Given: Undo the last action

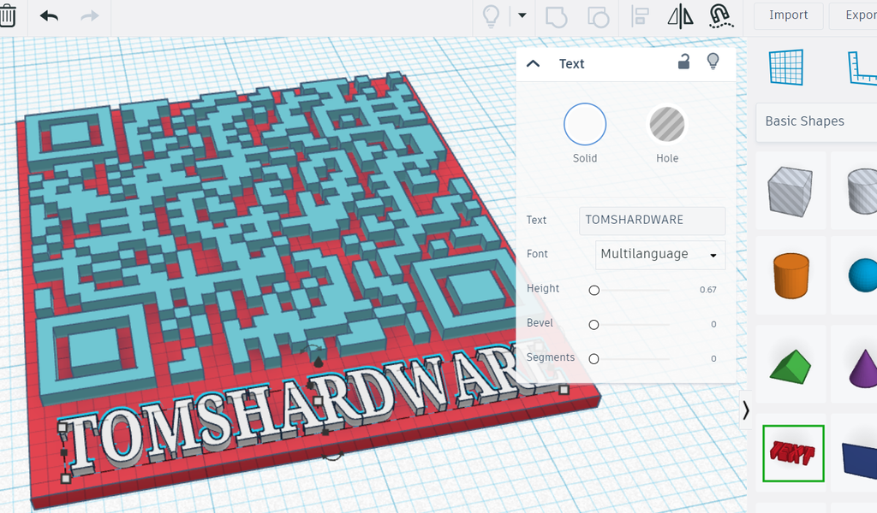Looking at the screenshot, I should tap(50, 15).
